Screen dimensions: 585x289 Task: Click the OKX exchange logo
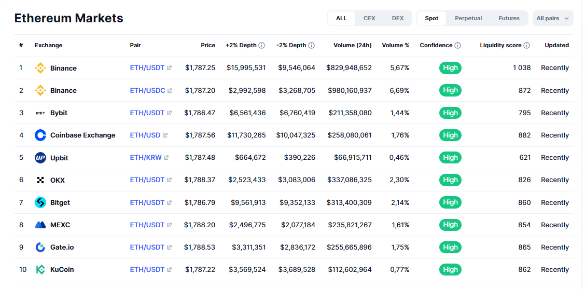40,180
